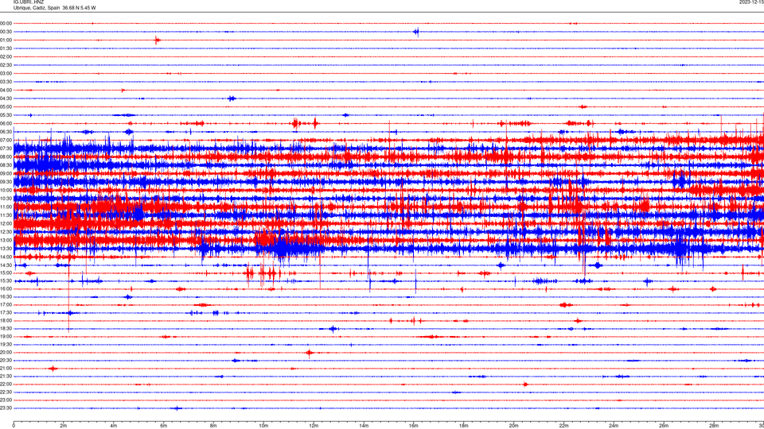
Task: Select the 13:00 trace time label
Action: [6, 240]
